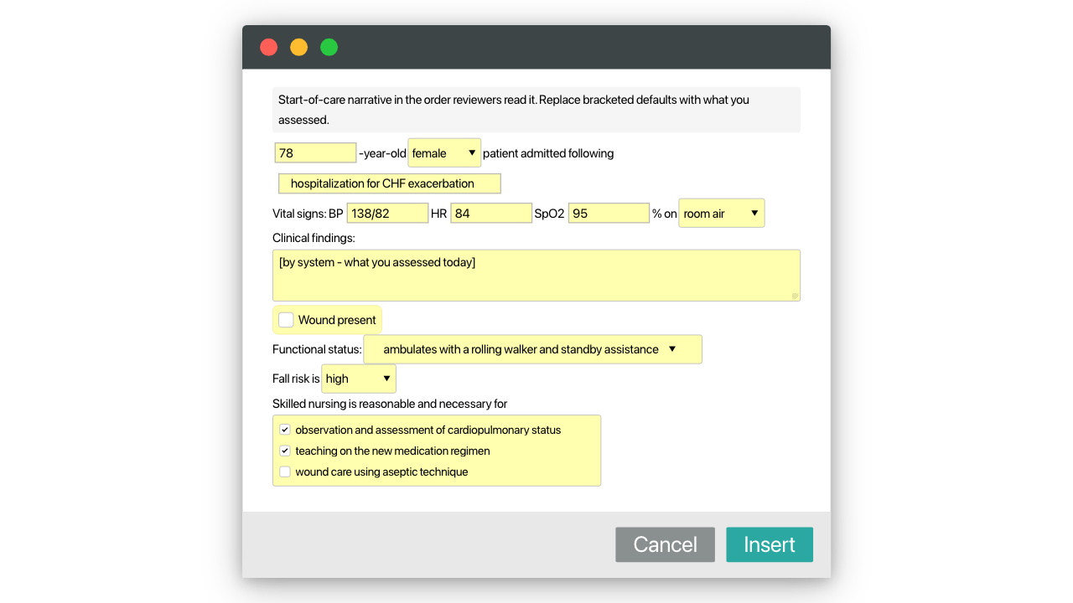Edit the HR field showing 84
1073x603 pixels.
491,214
